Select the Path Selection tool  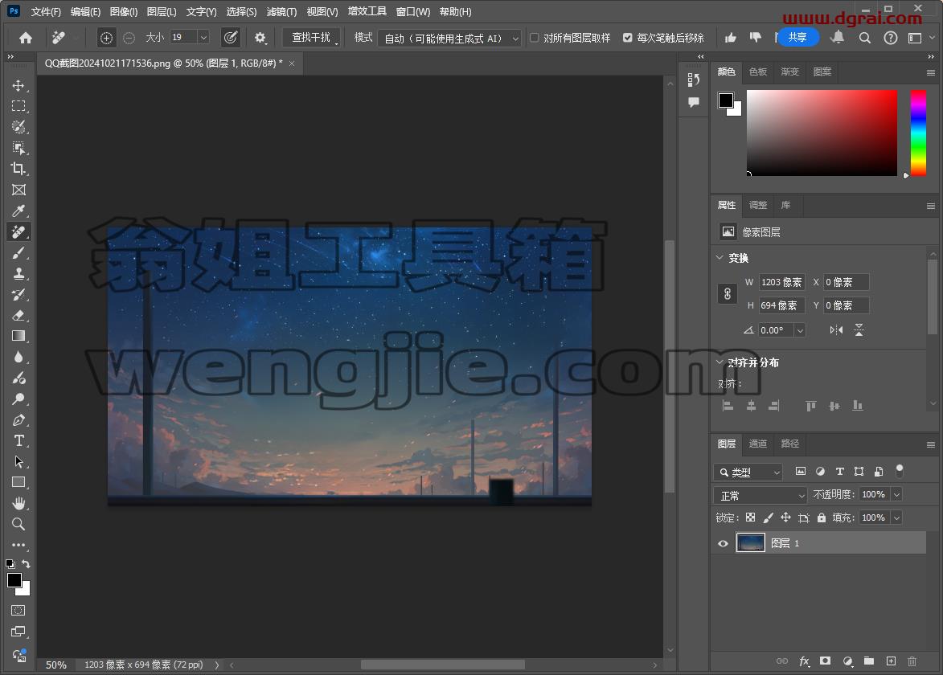coord(18,461)
